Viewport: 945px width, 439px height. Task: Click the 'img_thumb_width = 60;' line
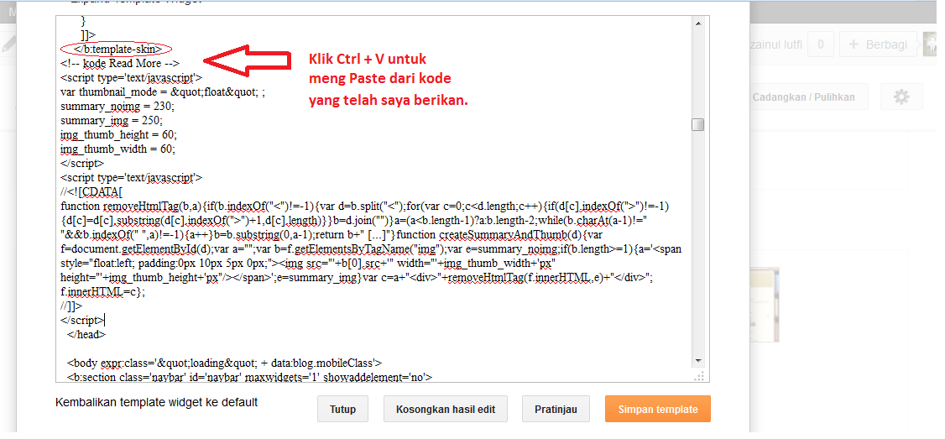click(x=118, y=149)
